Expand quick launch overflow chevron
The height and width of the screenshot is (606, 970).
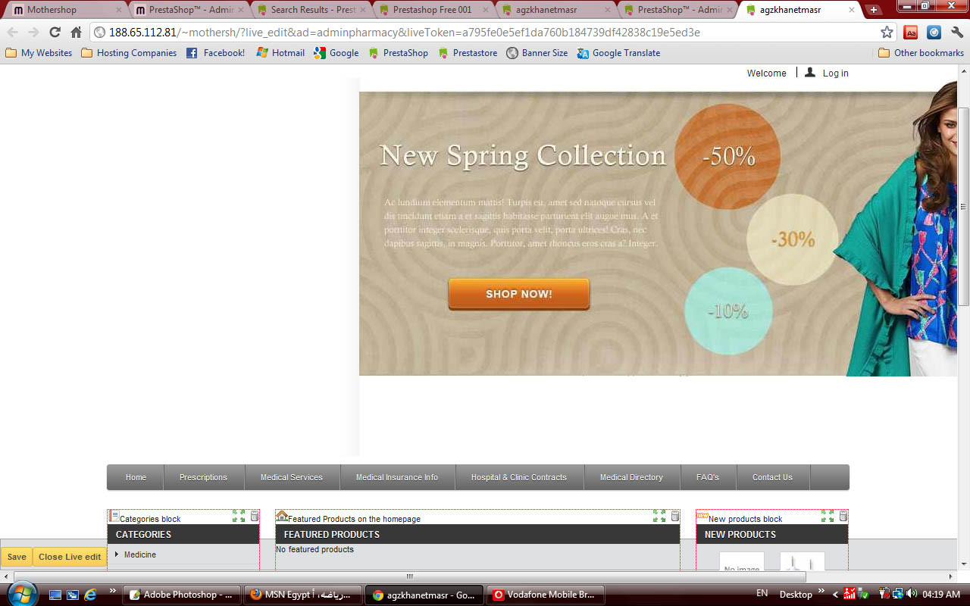tap(112, 590)
